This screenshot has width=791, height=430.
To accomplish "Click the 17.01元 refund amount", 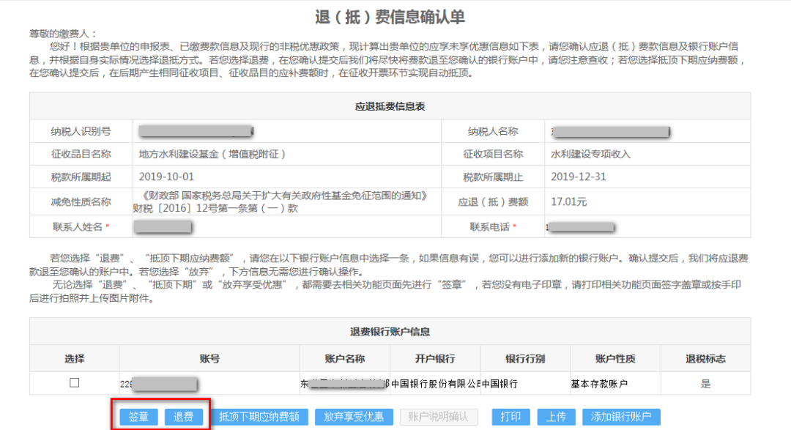I will (568, 202).
